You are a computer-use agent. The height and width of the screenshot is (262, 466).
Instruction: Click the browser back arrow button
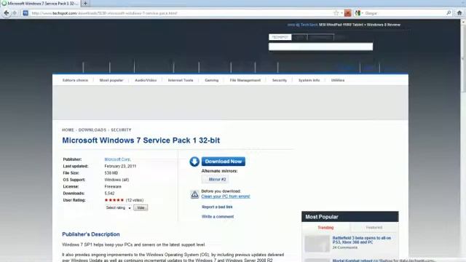click(x=7, y=13)
